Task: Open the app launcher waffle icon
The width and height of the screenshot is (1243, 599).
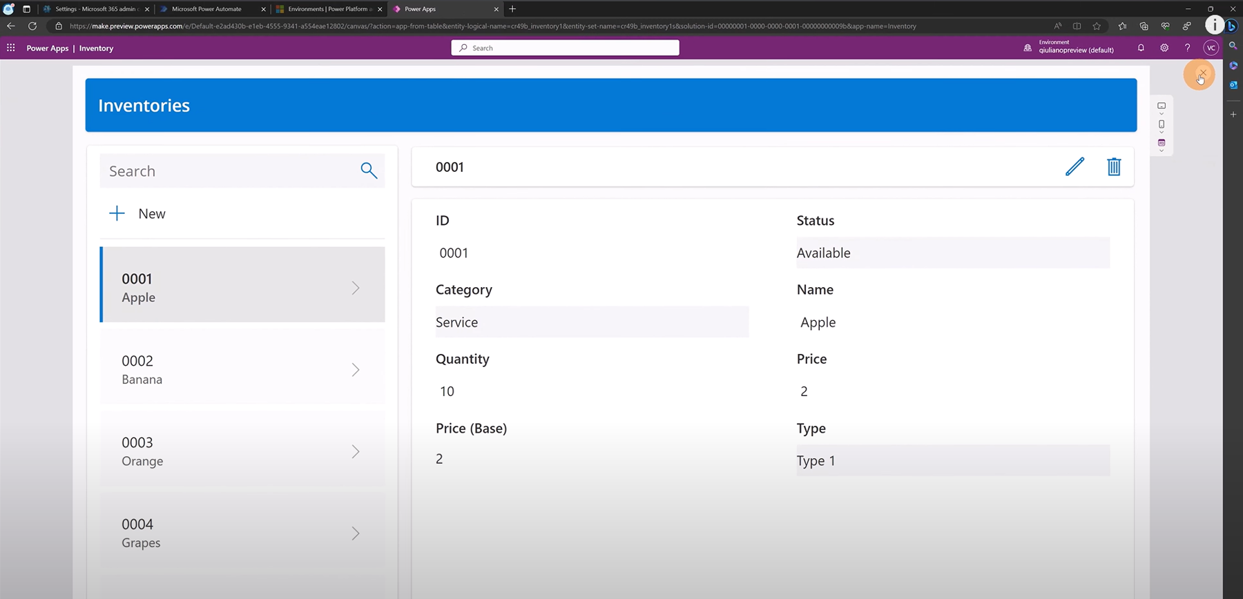Action: [11, 48]
